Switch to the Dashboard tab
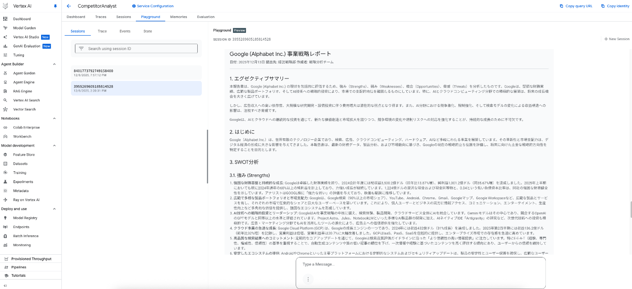The image size is (632, 289). pyautogui.click(x=76, y=17)
